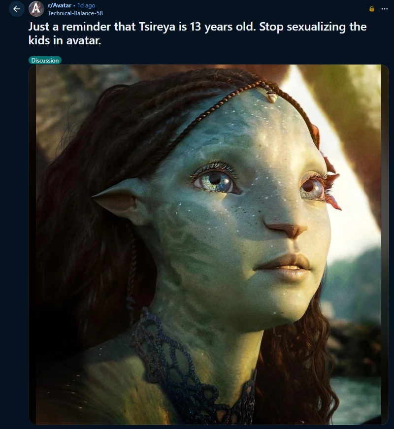Click the 1d ago timestamp

click(86, 5)
